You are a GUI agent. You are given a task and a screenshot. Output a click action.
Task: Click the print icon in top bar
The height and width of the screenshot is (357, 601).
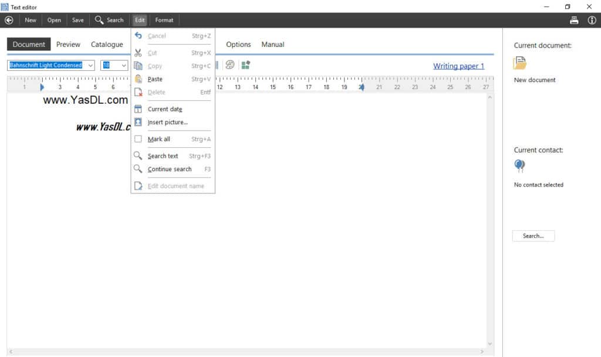tap(574, 21)
